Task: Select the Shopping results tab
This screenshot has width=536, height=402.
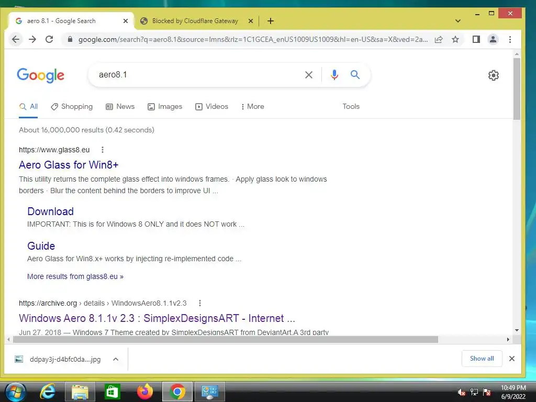Action: (72, 107)
